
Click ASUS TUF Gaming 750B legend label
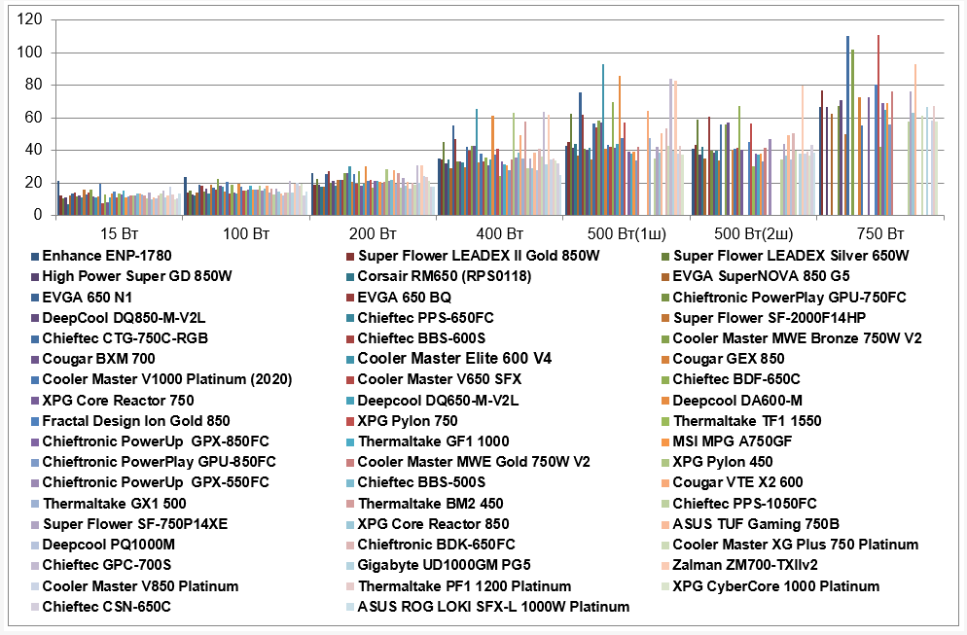tap(756, 524)
